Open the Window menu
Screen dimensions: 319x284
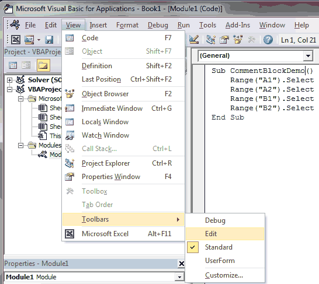click(272, 25)
